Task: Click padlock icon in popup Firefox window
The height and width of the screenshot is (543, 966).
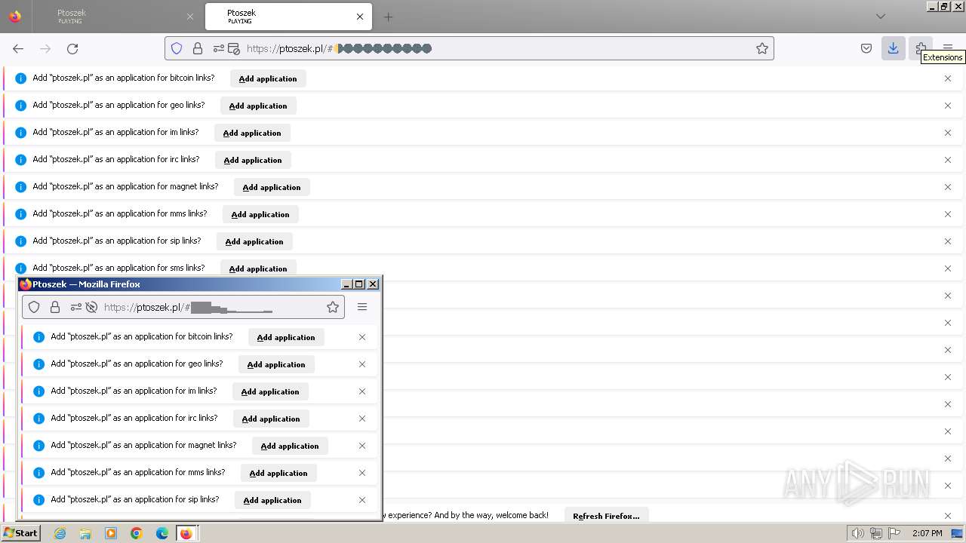Action: [55, 307]
